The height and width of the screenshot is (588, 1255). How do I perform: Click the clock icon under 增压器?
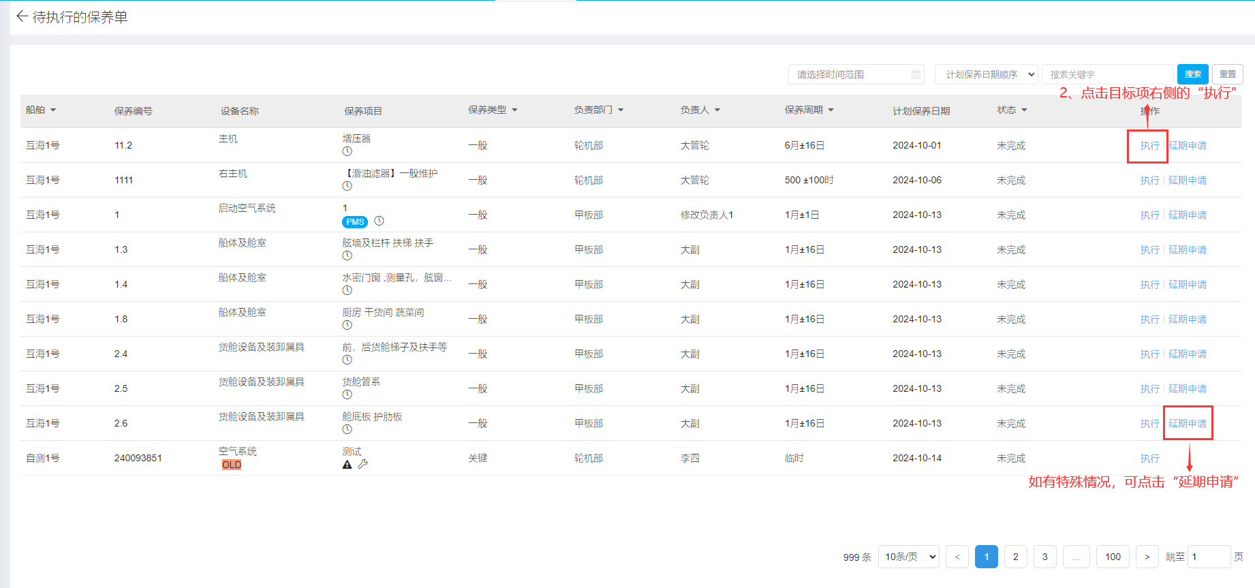(347, 151)
